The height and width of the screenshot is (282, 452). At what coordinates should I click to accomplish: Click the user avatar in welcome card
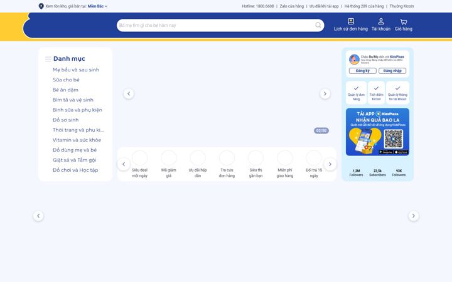tap(354, 60)
